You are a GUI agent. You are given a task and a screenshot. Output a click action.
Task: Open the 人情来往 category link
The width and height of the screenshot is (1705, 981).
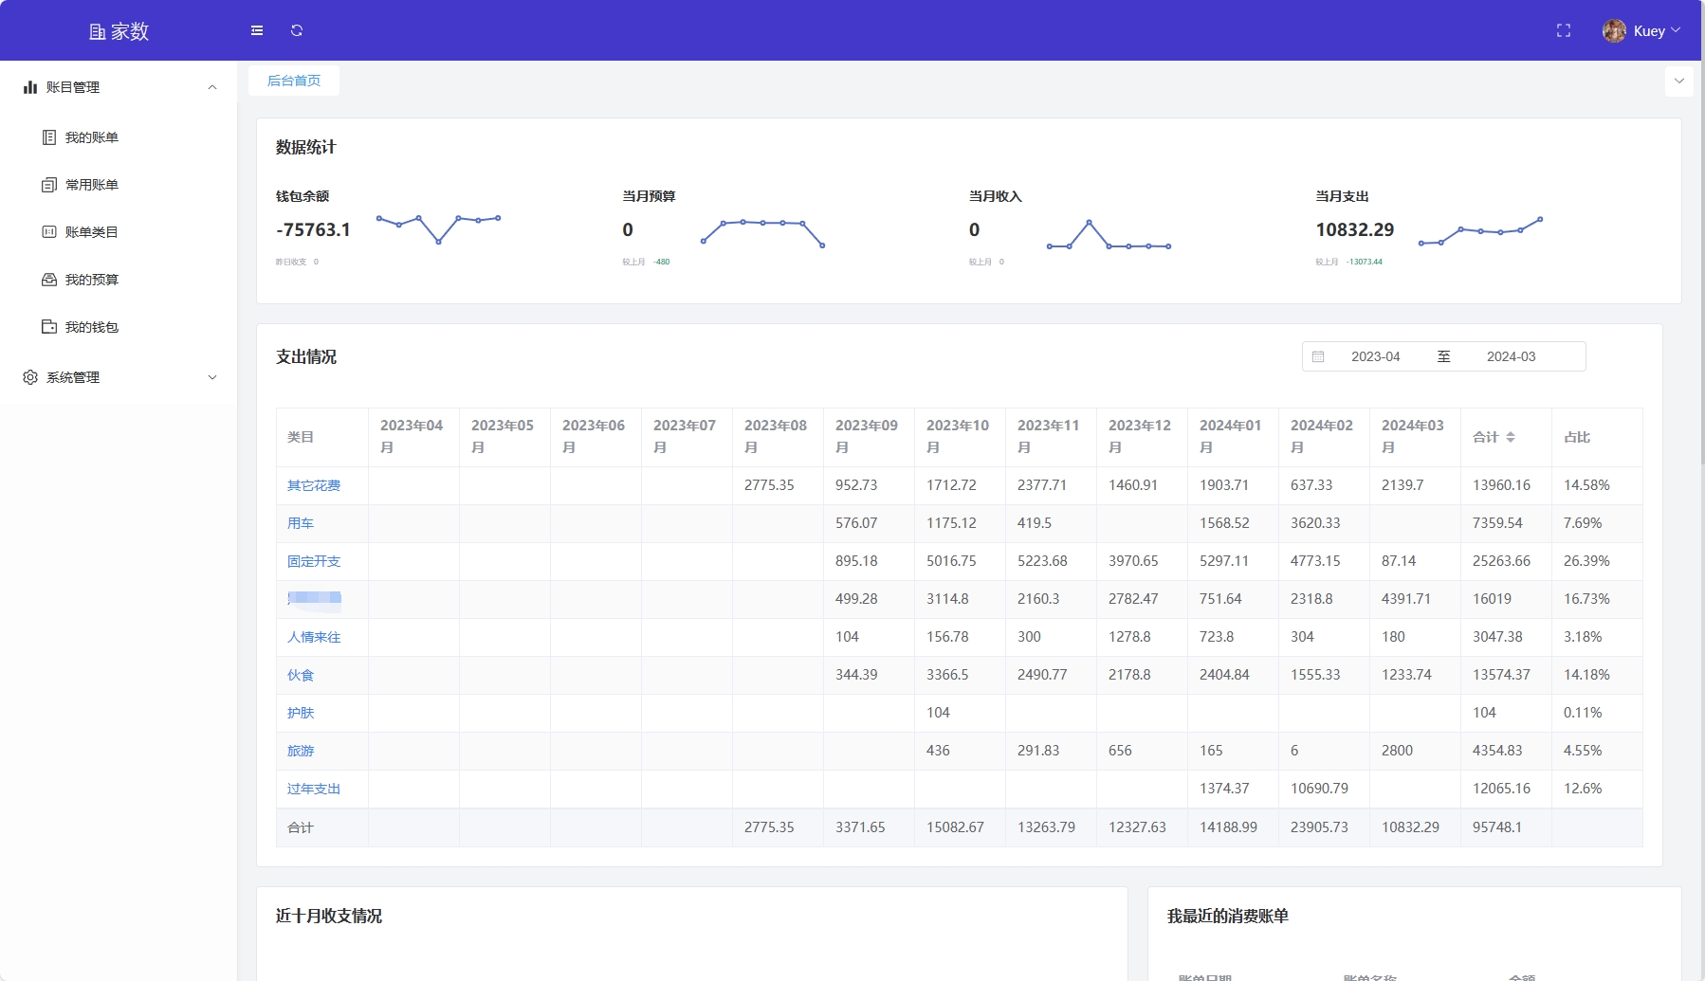(x=314, y=637)
